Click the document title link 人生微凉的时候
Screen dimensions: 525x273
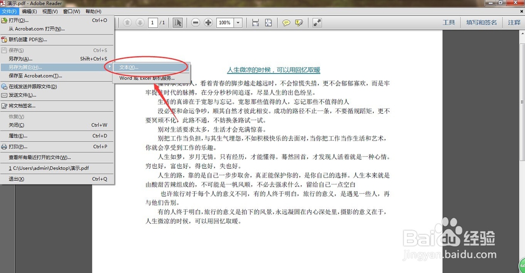(274, 70)
